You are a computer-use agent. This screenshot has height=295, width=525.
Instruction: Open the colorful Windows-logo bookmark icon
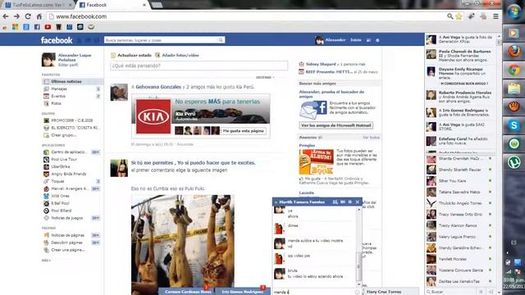click(x=15, y=27)
